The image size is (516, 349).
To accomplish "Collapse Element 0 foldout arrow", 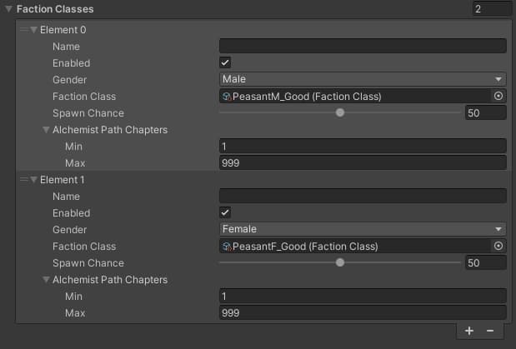I will (33, 30).
